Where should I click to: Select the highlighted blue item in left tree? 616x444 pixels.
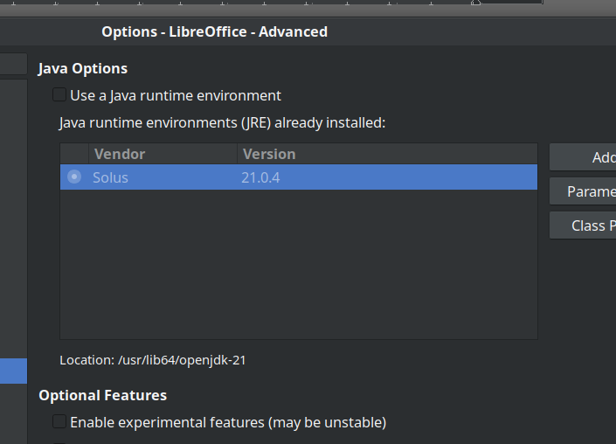tap(12, 371)
